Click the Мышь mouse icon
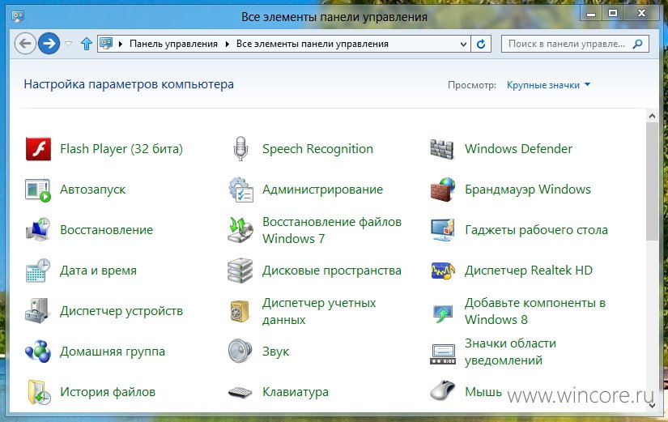This screenshot has height=422, width=668. pos(443,391)
